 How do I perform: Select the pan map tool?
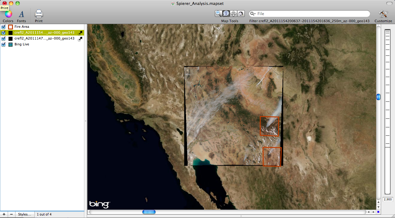point(233,14)
